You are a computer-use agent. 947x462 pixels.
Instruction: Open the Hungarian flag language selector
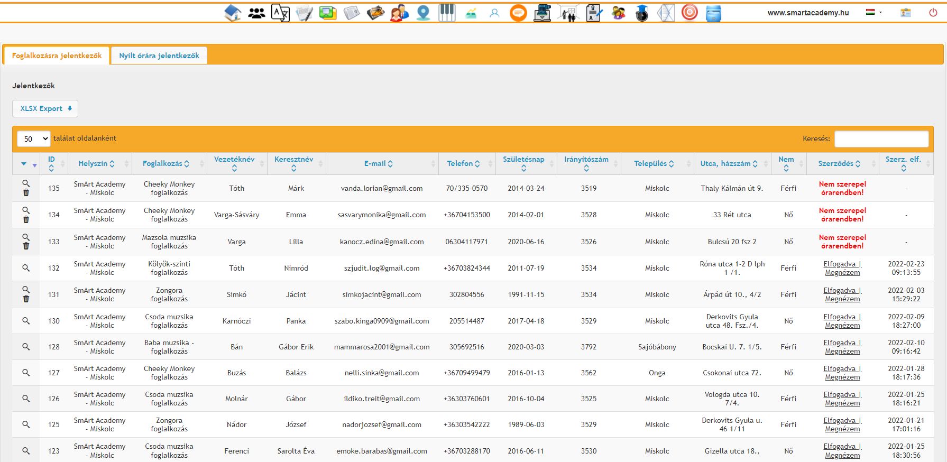coord(874,12)
